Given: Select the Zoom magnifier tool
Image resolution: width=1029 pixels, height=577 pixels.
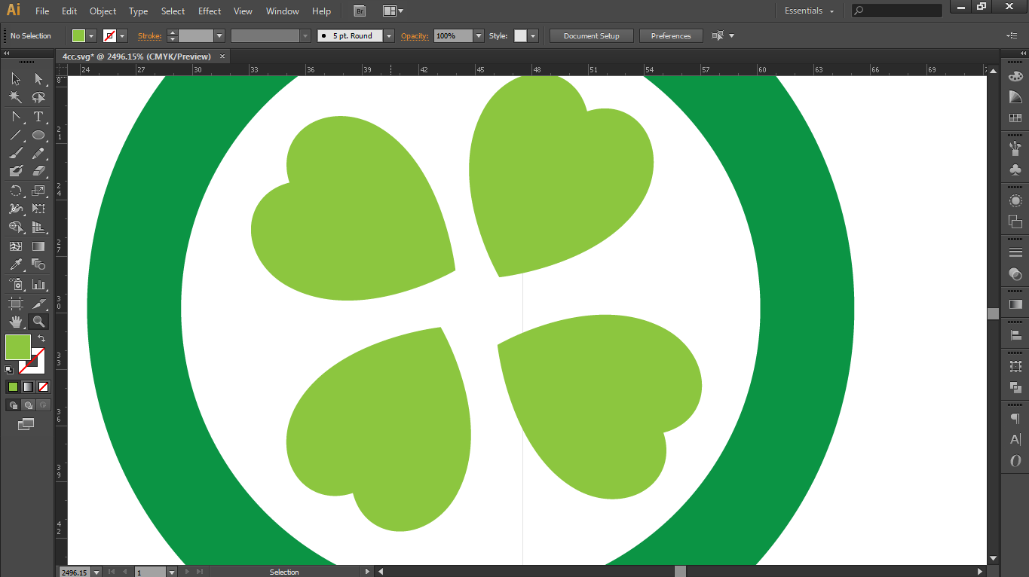Looking at the screenshot, I should pos(38,322).
